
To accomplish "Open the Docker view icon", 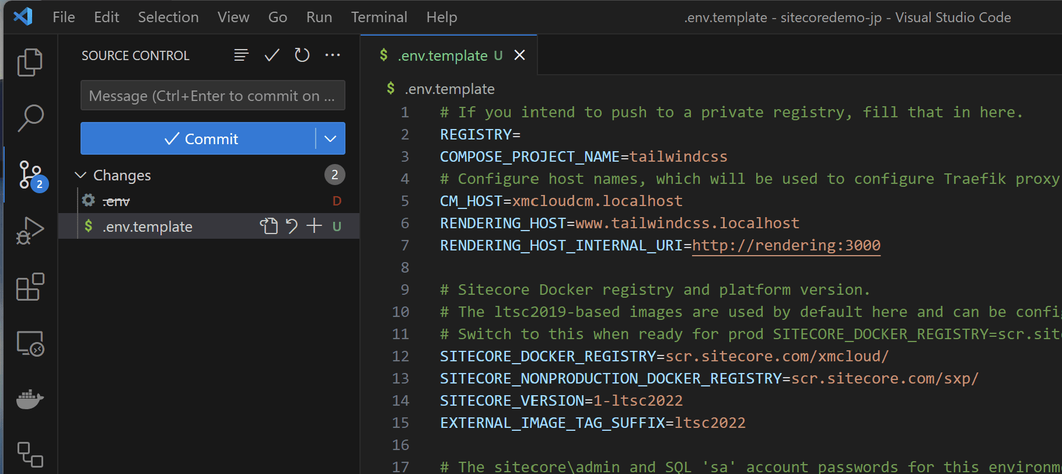I will [x=30, y=399].
